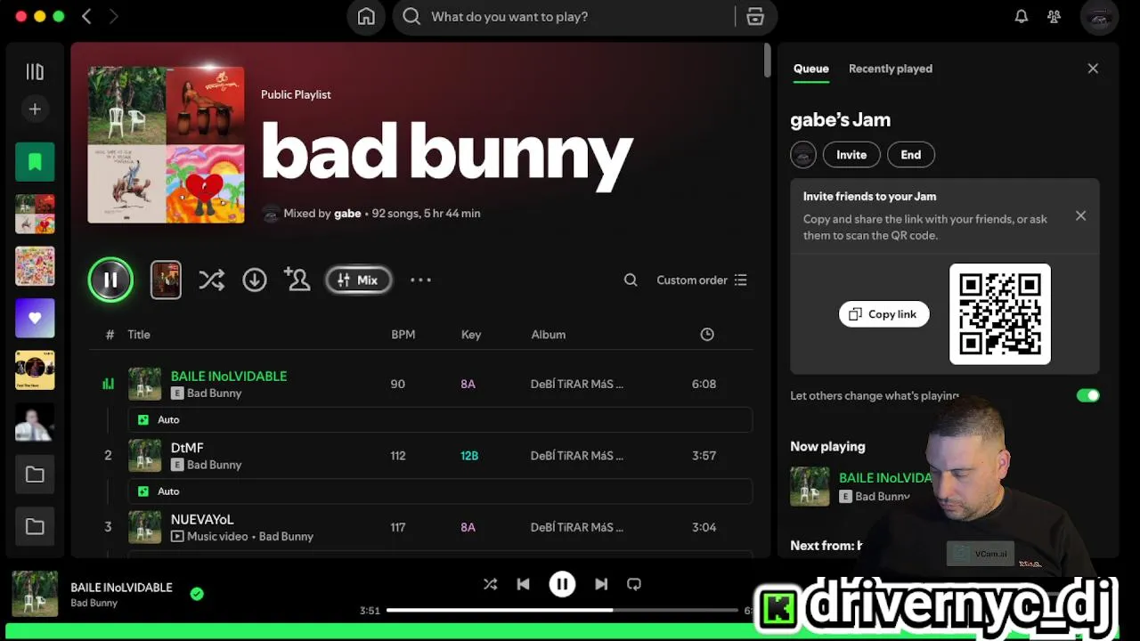
Task: Click key value 12B for DtMF
Action: [469, 456]
